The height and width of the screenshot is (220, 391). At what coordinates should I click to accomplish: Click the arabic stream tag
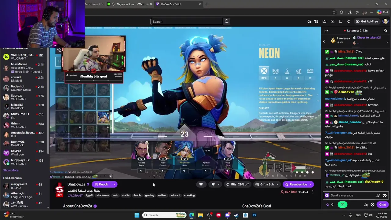pos(126,196)
